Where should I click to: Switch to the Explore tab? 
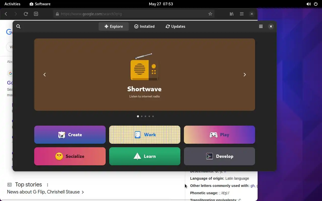pos(113,26)
